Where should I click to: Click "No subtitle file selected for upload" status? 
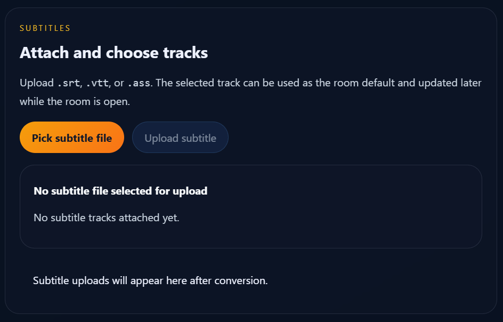pyautogui.click(x=120, y=191)
